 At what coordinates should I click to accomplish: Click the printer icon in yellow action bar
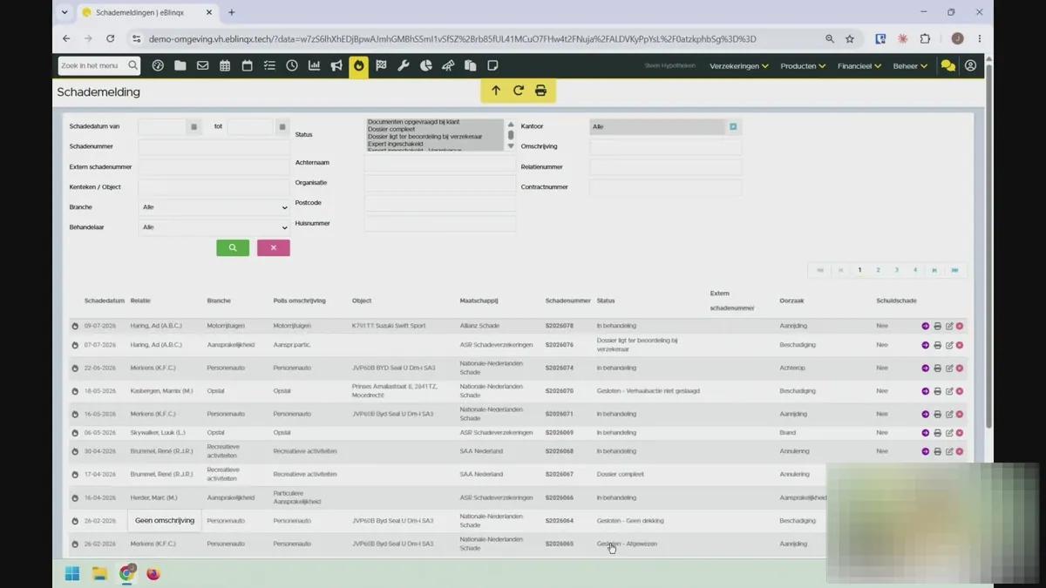[x=540, y=91]
